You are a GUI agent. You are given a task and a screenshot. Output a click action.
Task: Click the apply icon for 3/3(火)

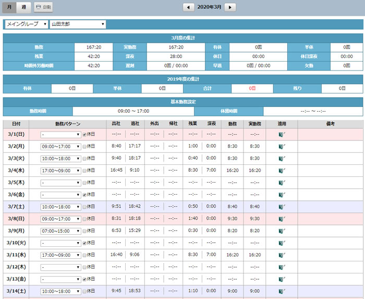tap(282, 159)
